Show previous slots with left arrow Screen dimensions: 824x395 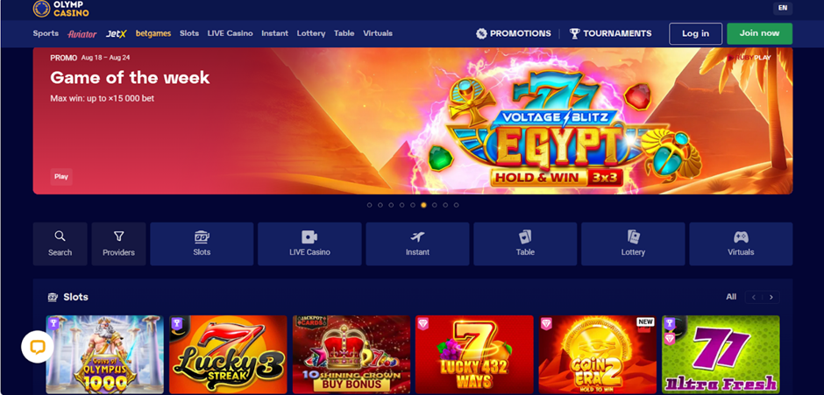coord(754,297)
